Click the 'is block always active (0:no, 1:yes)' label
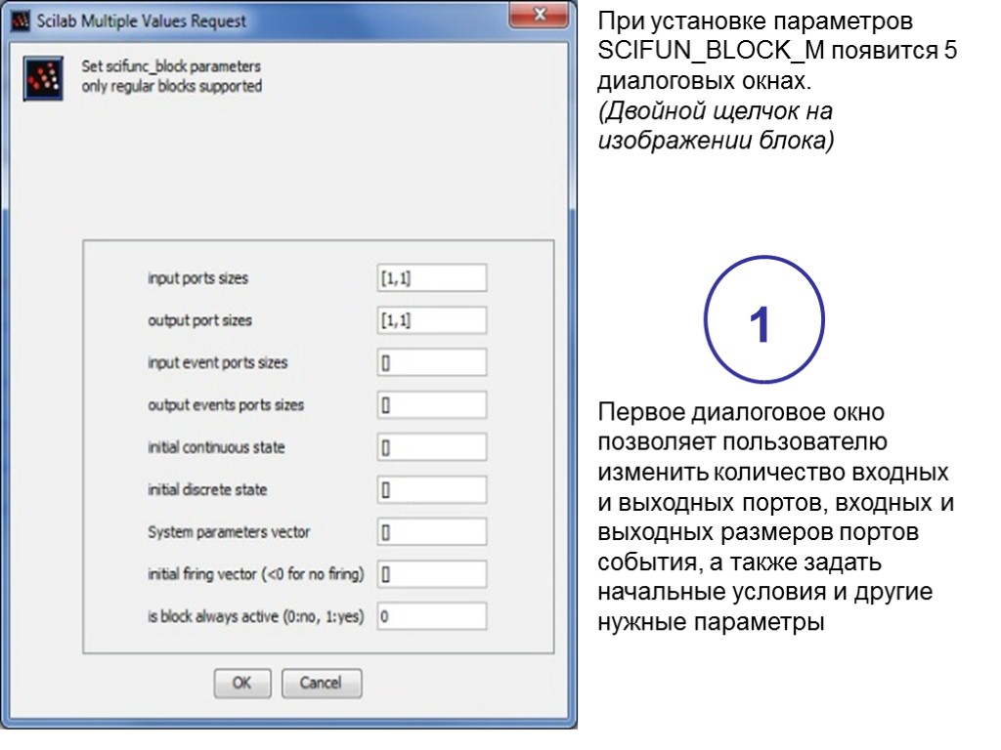 tap(256, 617)
